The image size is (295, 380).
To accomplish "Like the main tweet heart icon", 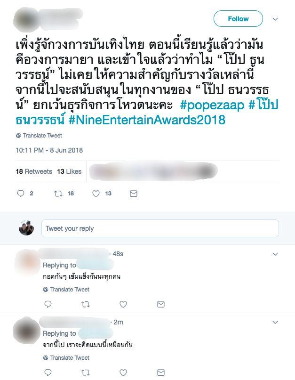I will pos(96,194).
